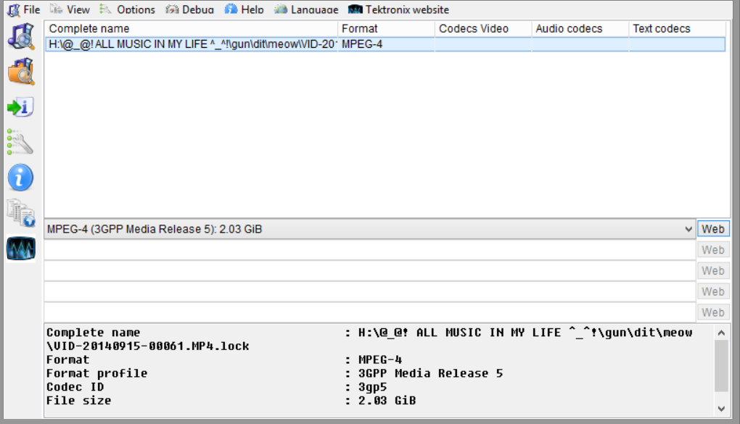
Task: Click the Format column header
Action: click(386, 29)
